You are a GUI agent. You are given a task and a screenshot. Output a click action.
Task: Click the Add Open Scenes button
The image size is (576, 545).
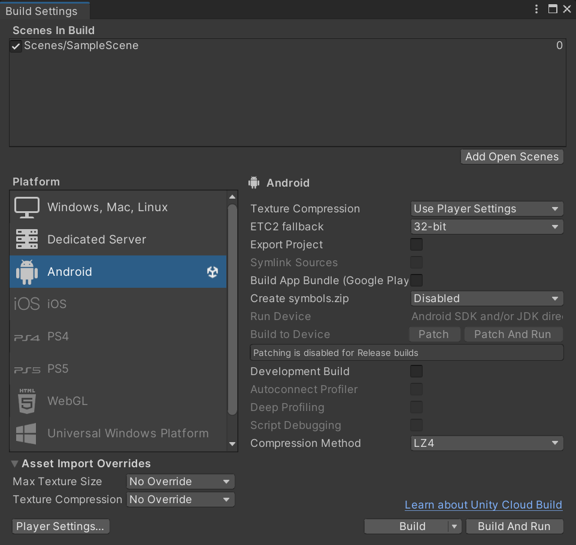pyautogui.click(x=511, y=156)
